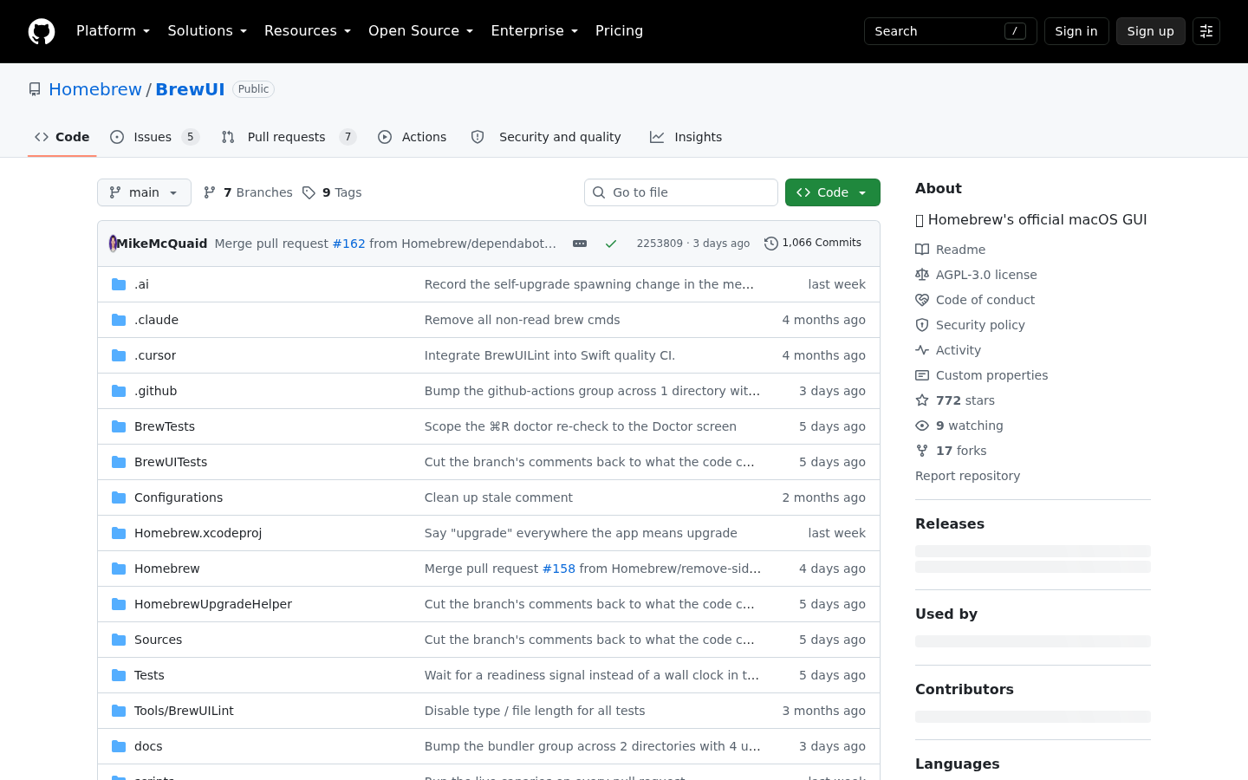Open commit message 'Clean up stale comment'
The width and height of the screenshot is (1248, 780).
click(498, 497)
